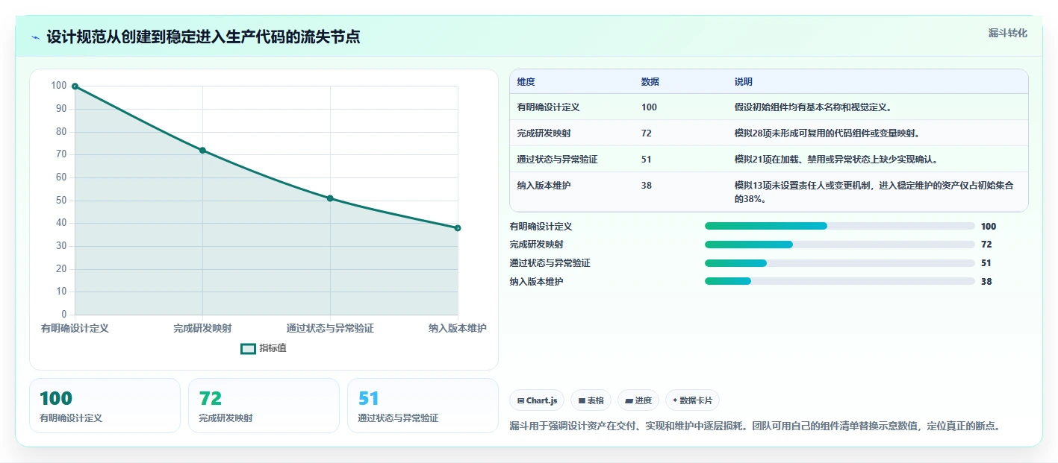Click the Chart.js tag

coord(537,400)
